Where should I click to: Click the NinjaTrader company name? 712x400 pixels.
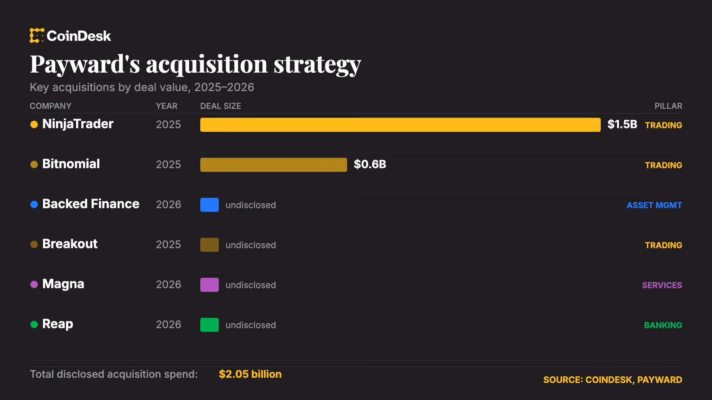tap(78, 124)
